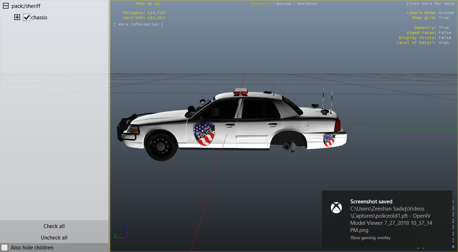The image size is (458, 252).
Task: Enable the Also hide children checkbox
Action: [5, 248]
